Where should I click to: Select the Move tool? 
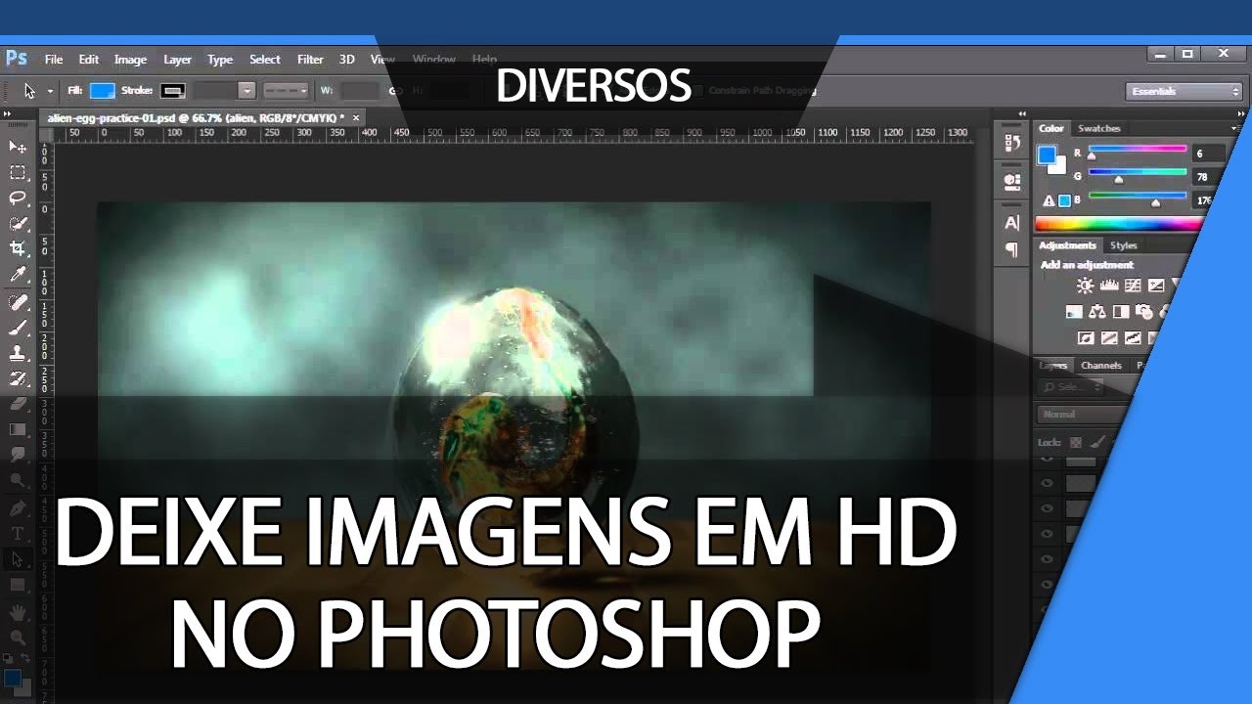18,147
